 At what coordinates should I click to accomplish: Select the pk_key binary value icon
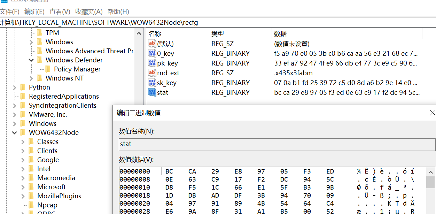[x=152, y=63]
